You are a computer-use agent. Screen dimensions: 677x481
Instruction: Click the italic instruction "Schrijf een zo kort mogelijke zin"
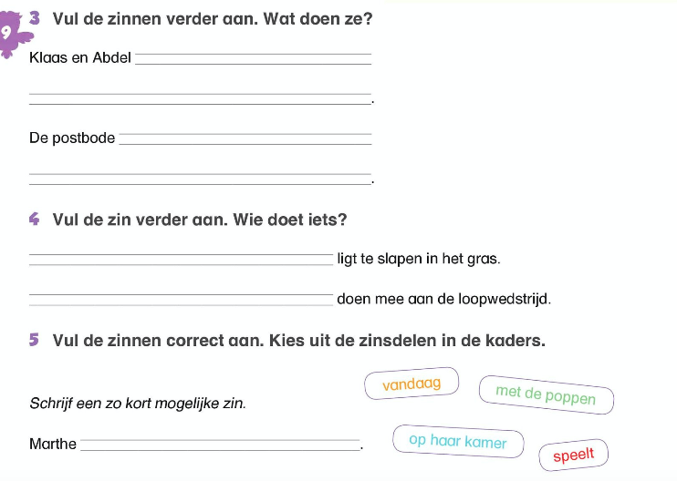click(x=138, y=403)
